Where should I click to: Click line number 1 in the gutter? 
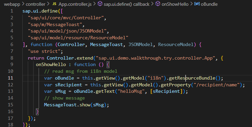coord(12,11)
